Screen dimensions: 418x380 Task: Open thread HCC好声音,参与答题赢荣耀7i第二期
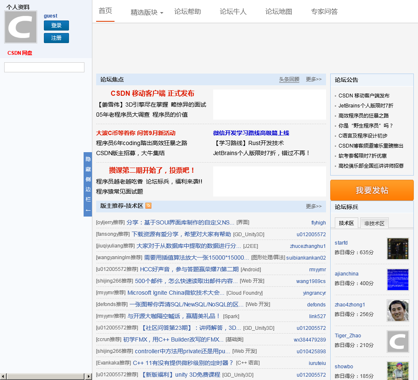click(x=189, y=269)
